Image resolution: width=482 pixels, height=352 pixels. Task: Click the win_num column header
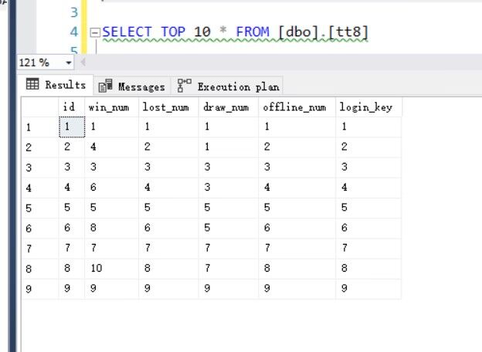(111, 107)
